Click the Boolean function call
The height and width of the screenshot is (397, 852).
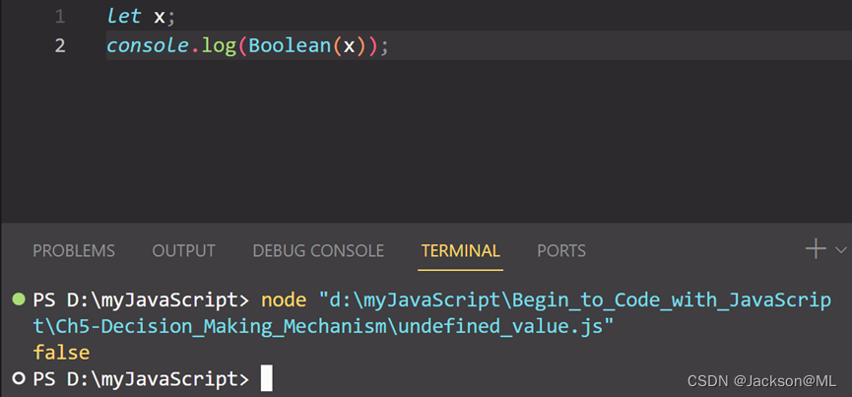(x=288, y=45)
